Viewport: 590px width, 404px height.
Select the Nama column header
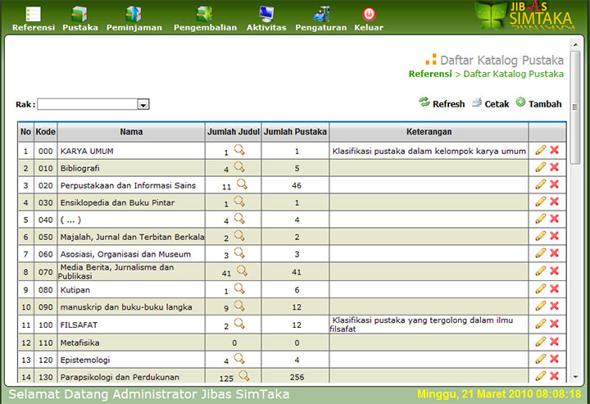click(131, 132)
